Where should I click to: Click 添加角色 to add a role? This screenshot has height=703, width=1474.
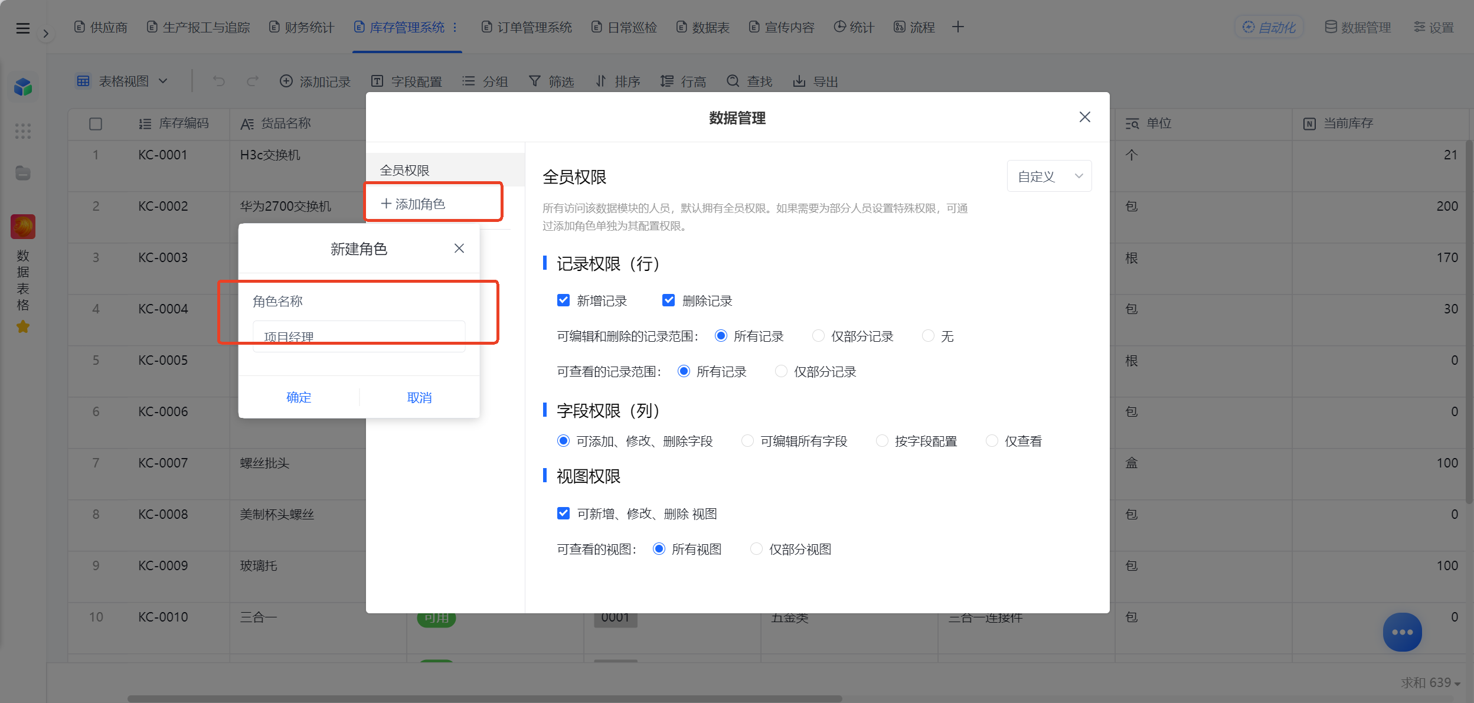(x=413, y=204)
